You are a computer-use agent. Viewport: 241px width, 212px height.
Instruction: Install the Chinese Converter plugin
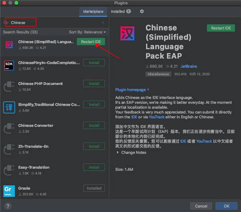click(94, 125)
